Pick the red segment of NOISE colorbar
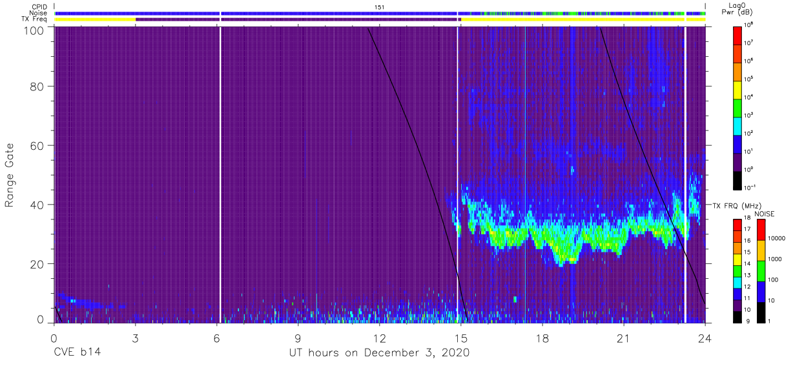 tap(761, 230)
